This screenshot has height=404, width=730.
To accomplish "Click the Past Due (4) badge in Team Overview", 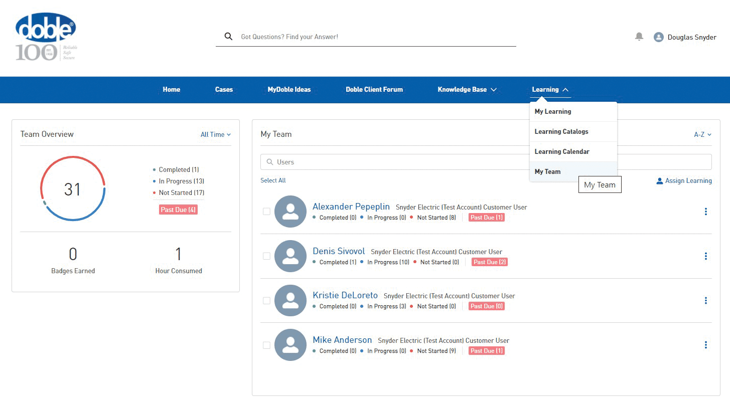I will [x=178, y=210].
